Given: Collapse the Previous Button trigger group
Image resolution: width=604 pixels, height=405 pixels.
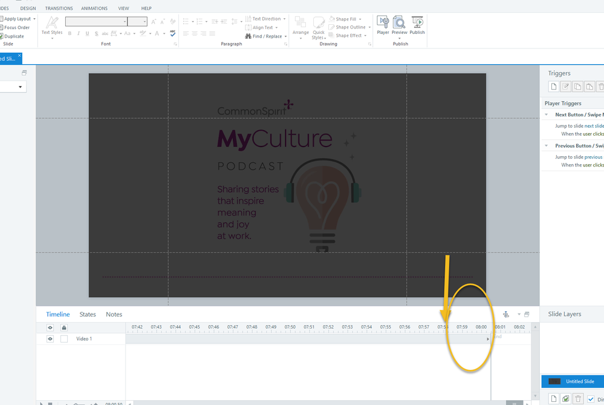Looking at the screenshot, I should [x=547, y=146].
